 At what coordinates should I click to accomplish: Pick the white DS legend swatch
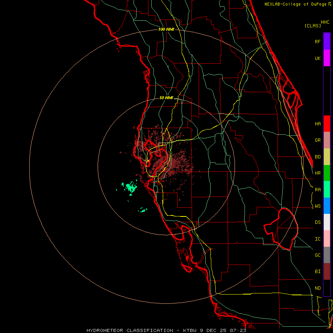click(x=327, y=222)
